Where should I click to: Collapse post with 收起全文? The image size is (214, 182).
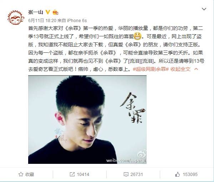(180, 69)
